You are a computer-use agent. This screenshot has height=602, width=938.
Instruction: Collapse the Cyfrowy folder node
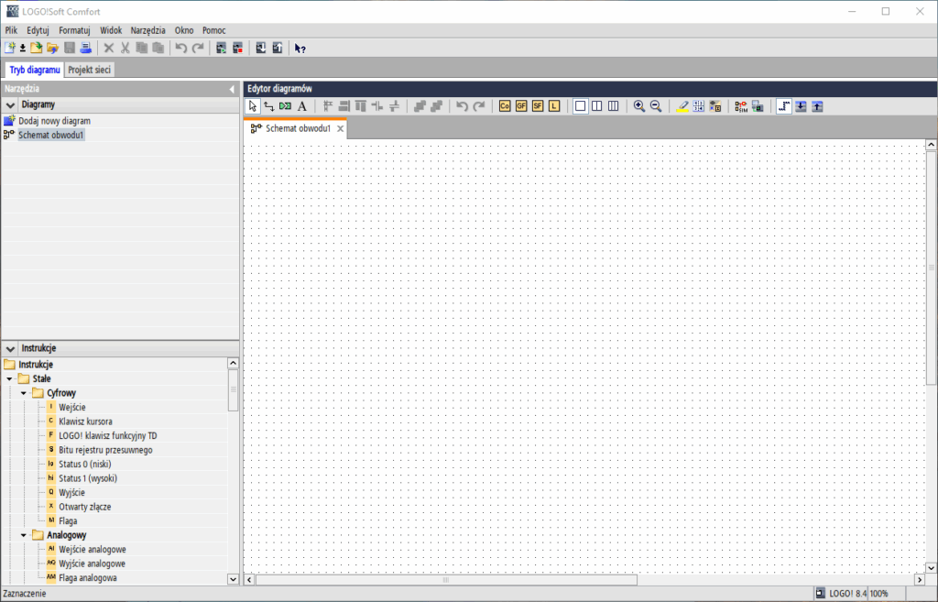pos(24,393)
